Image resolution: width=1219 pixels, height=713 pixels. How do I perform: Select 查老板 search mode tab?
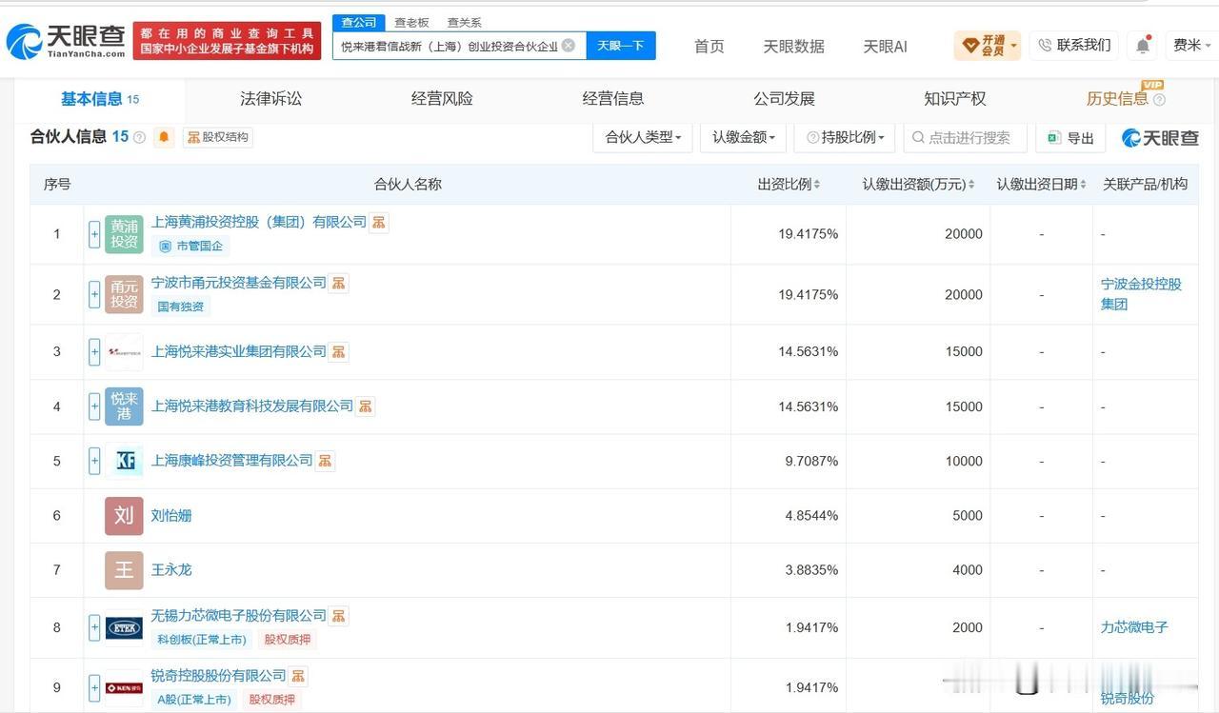411,23
